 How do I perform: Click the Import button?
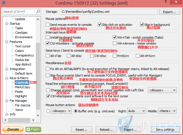click(130, 130)
